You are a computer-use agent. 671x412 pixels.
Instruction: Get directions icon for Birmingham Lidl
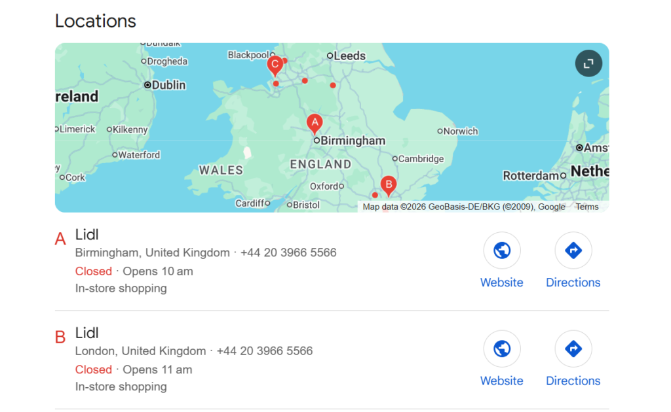(x=573, y=250)
